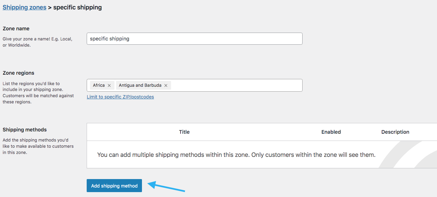
Task: Click the Zone regions section heading
Action: (18, 73)
